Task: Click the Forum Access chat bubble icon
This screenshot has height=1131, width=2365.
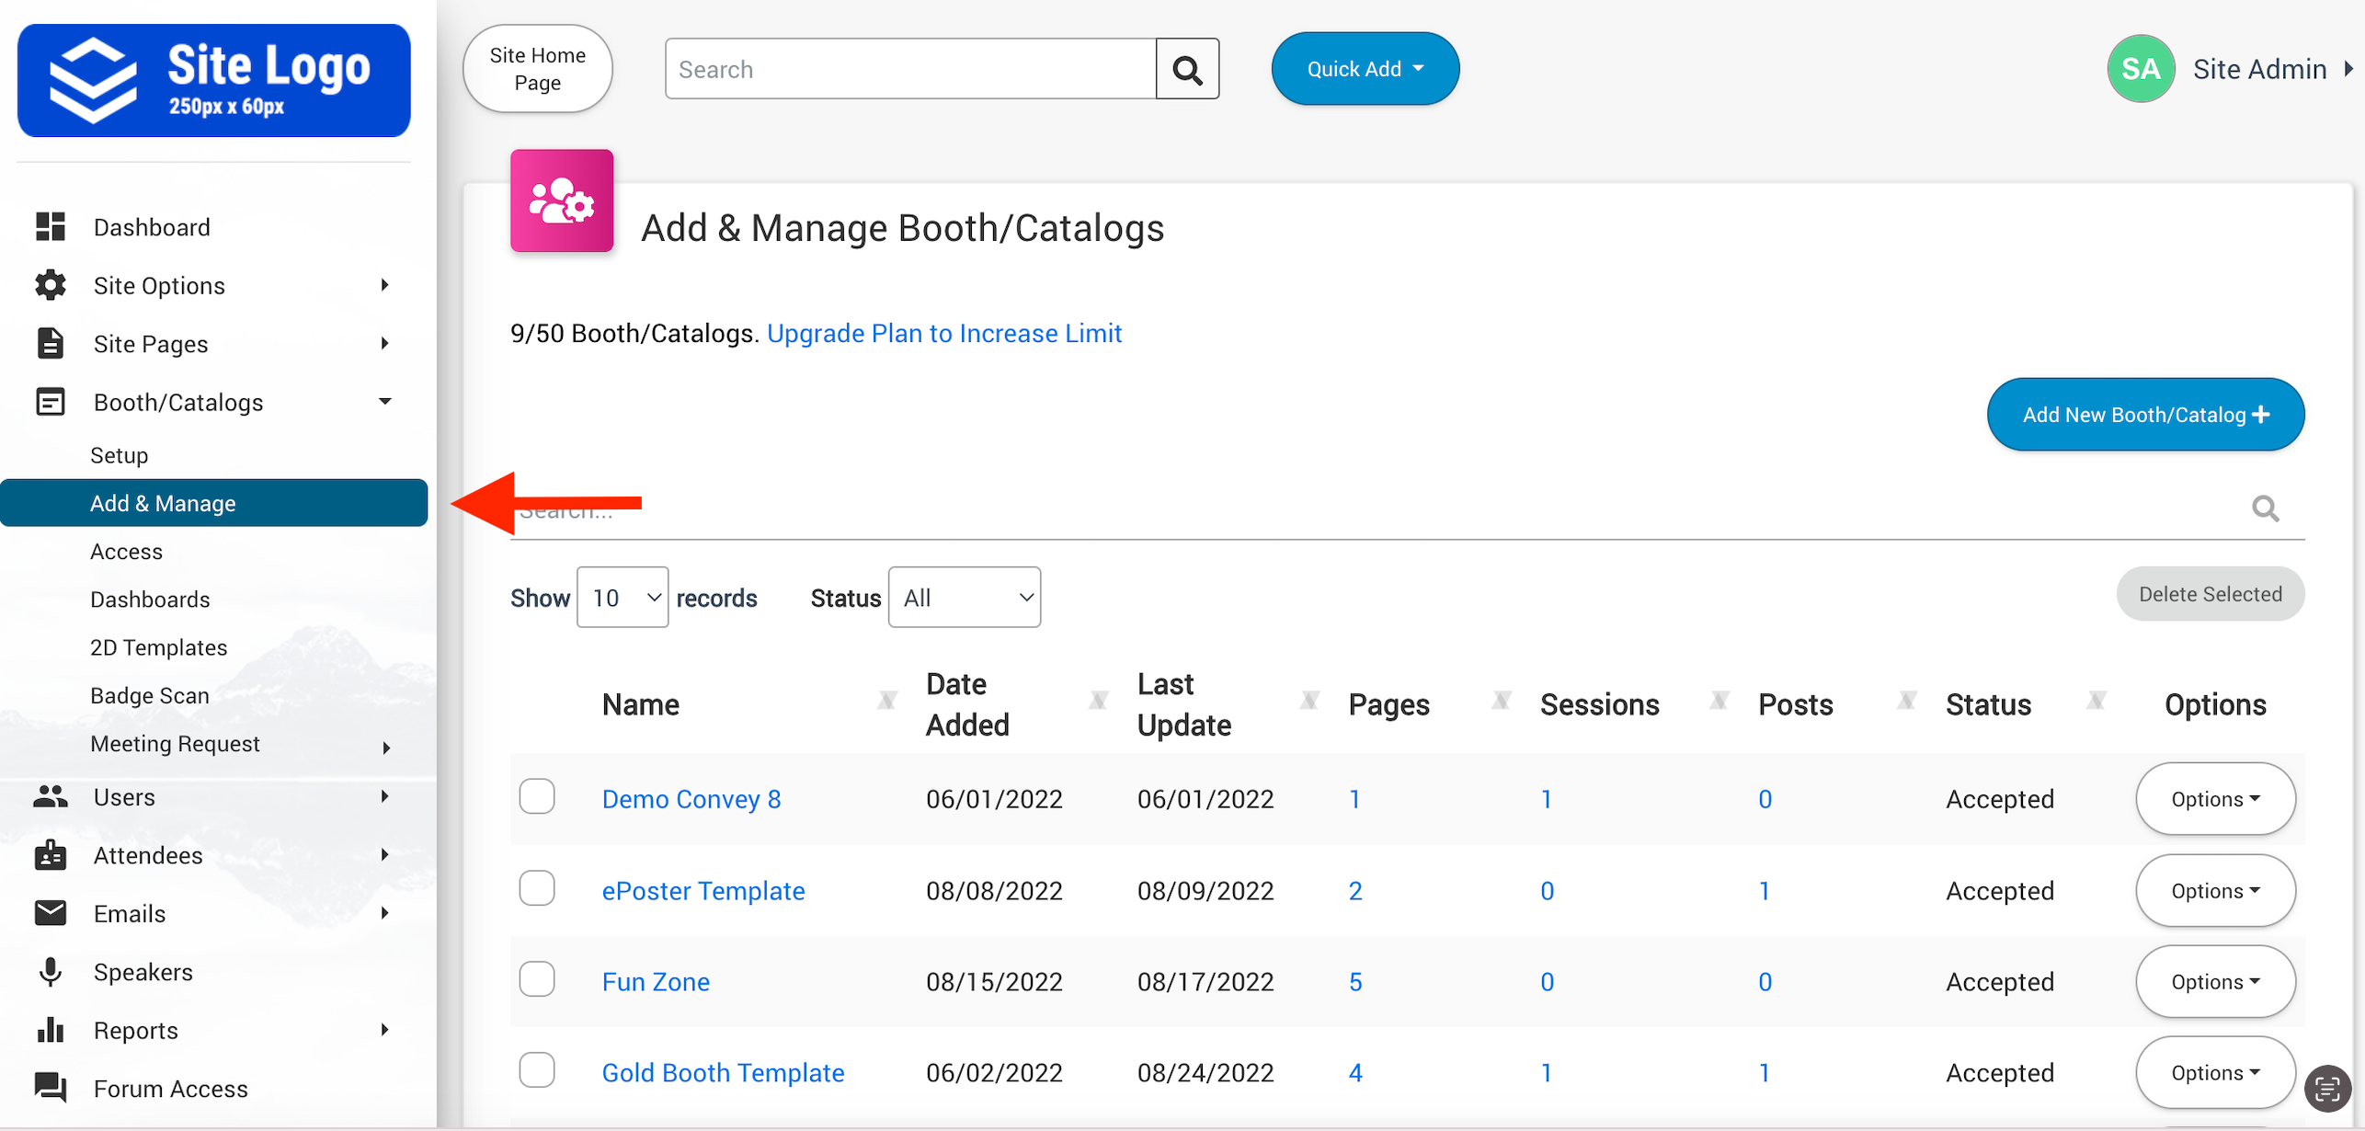Action: click(x=51, y=1088)
